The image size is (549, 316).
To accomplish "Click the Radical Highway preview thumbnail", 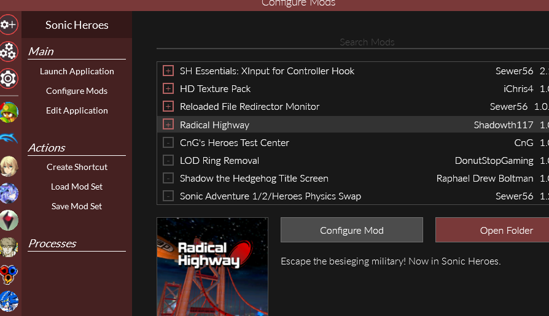I will click(x=212, y=266).
